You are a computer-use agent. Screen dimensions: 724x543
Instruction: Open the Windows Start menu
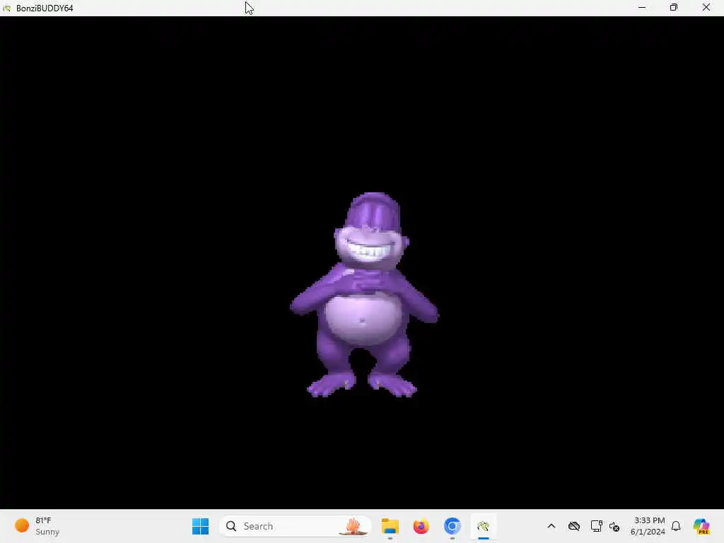pos(200,526)
